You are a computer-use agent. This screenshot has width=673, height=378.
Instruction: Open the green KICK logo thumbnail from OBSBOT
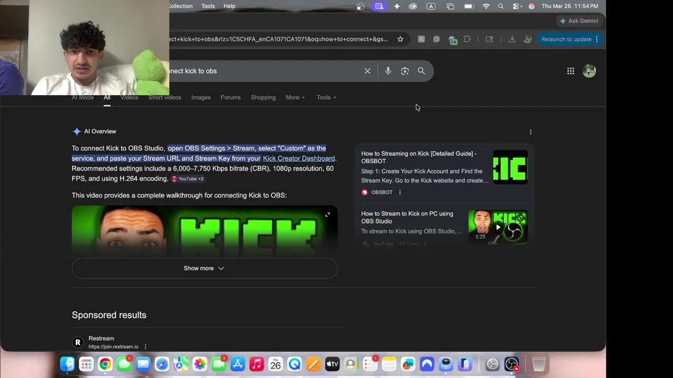coord(511,167)
